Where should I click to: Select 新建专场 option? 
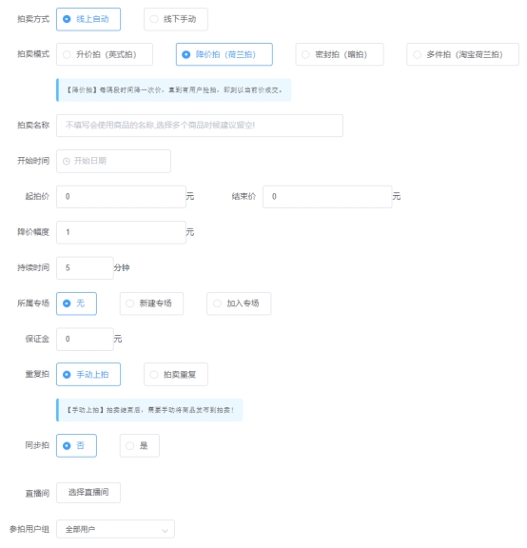coord(151,303)
